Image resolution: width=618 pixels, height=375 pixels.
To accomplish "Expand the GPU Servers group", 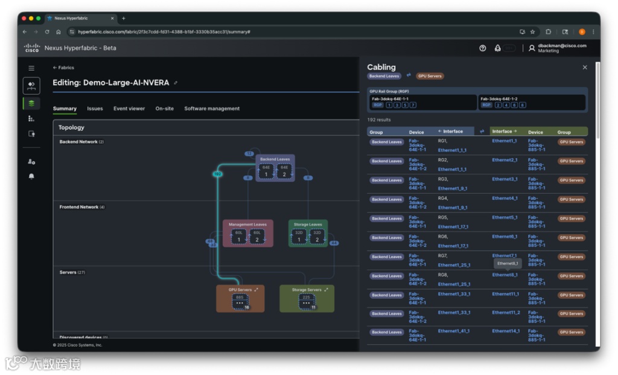I will pyautogui.click(x=256, y=289).
